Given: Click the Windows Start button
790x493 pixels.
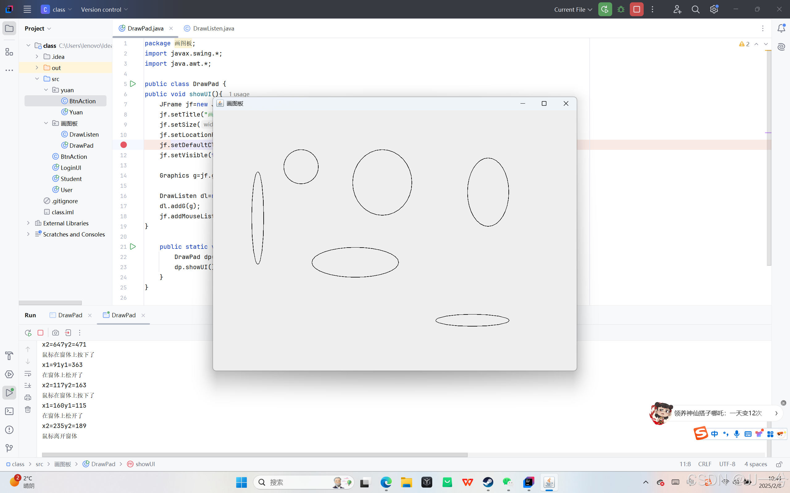Looking at the screenshot, I should click(x=242, y=482).
